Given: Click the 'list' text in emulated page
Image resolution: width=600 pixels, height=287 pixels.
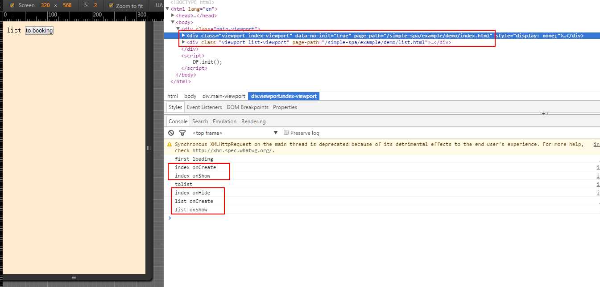Looking at the screenshot, I should pyautogui.click(x=14, y=30).
